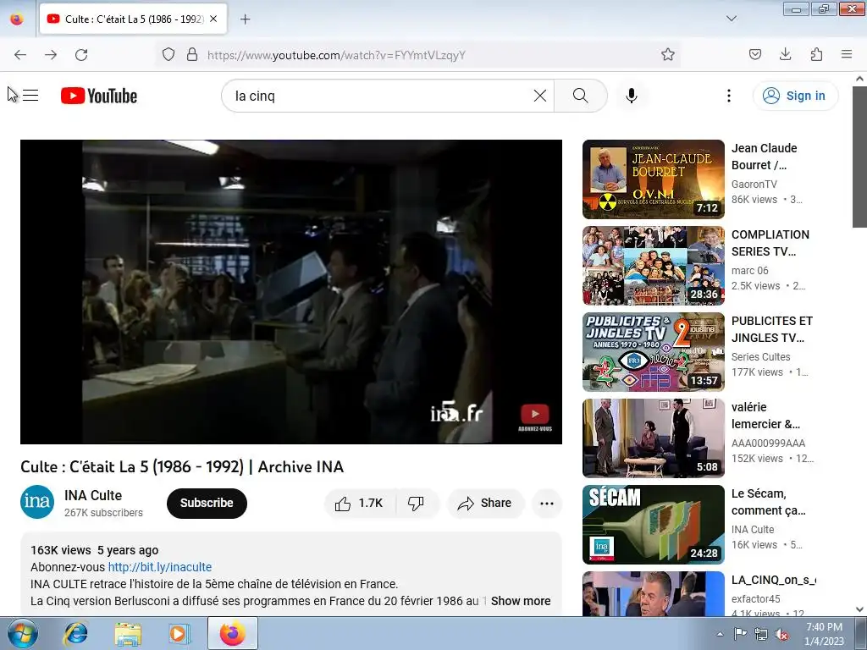This screenshot has width=867, height=650.
Task: Open 'PUBLICITES ET JINGLES TV' title
Action: click(x=772, y=329)
